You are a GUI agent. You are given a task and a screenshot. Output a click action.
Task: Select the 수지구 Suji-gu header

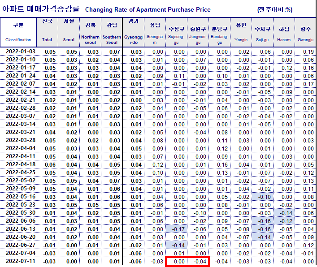click(262, 32)
